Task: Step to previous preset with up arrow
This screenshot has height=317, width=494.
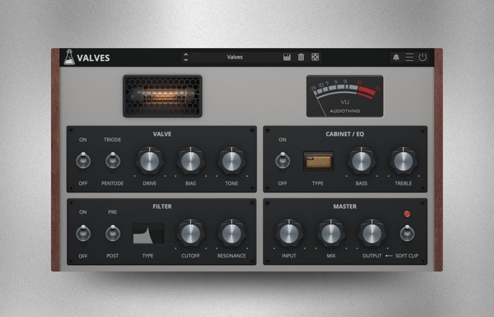Action: click(186, 54)
